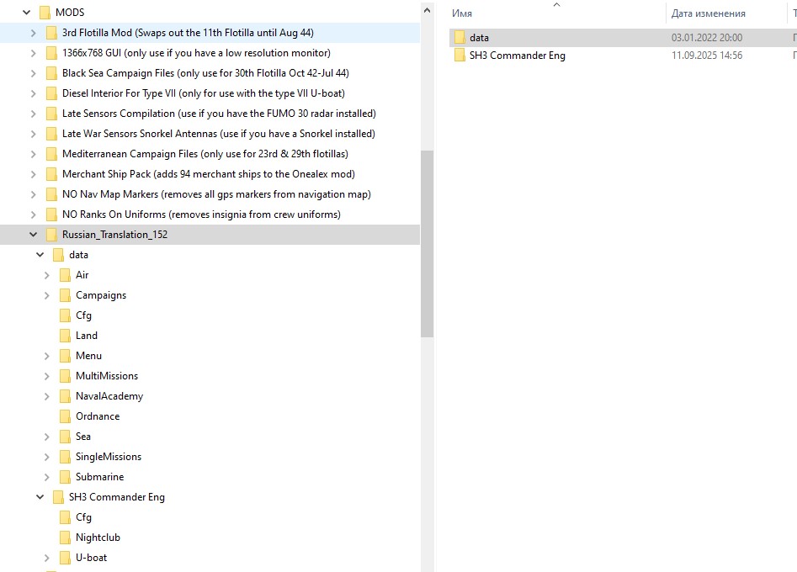Select NO Ranks On Uniforms folder
The height and width of the screenshot is (572, 797).
tap(201, 214)
